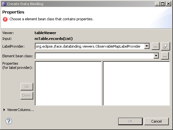Expand the ViewerColumns section
This screenshot has width=173, height=130.
coord(4,110)
